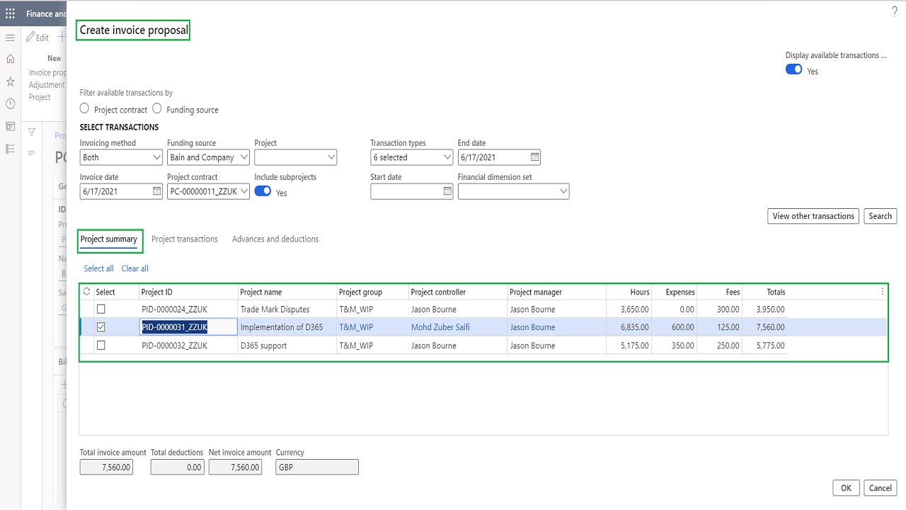Click the View other transactions button

click(813, 216)
